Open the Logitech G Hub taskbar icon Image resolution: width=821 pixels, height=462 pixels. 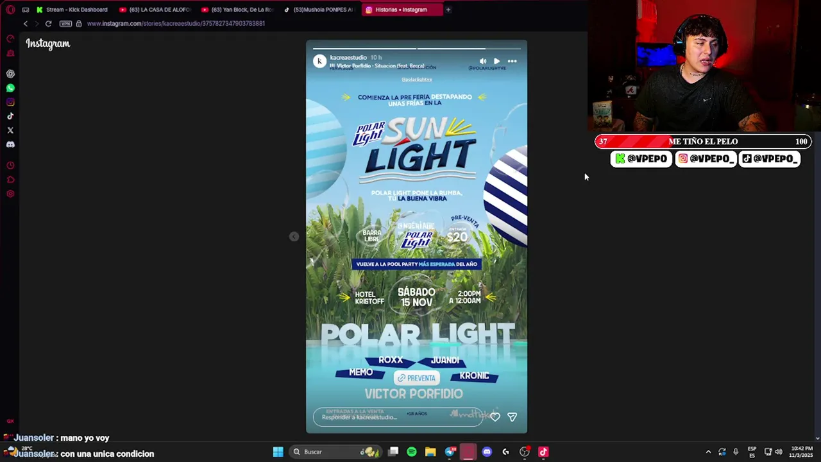pyautogui.click(x=505, y=452)
